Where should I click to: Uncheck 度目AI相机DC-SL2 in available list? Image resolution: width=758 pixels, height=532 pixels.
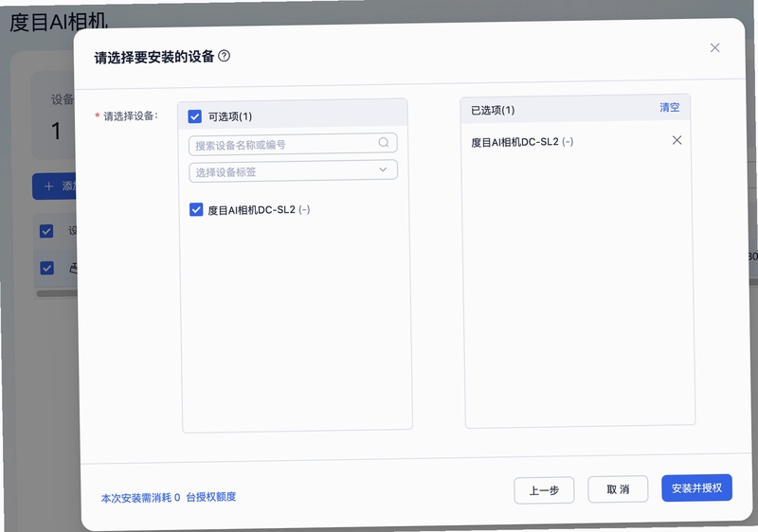pyautogui.click(x=196, y=209)
